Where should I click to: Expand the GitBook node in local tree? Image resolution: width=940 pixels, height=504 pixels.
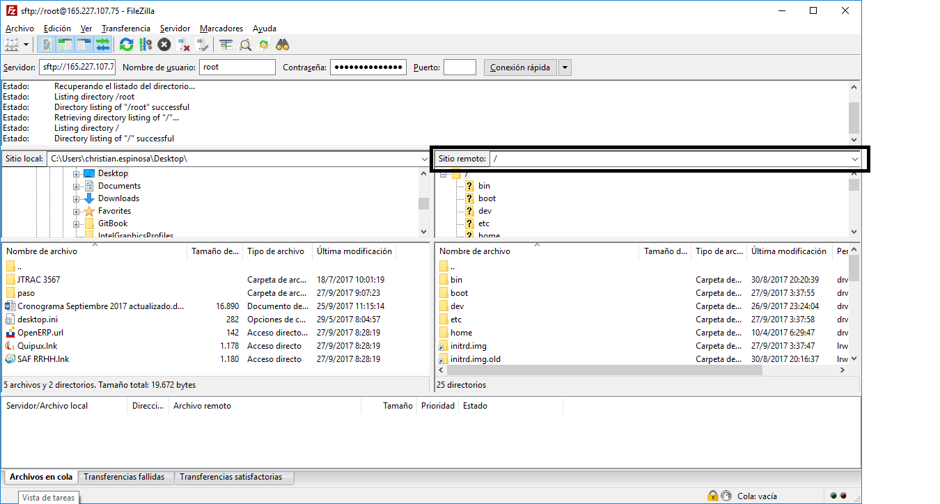click(77, 223)
